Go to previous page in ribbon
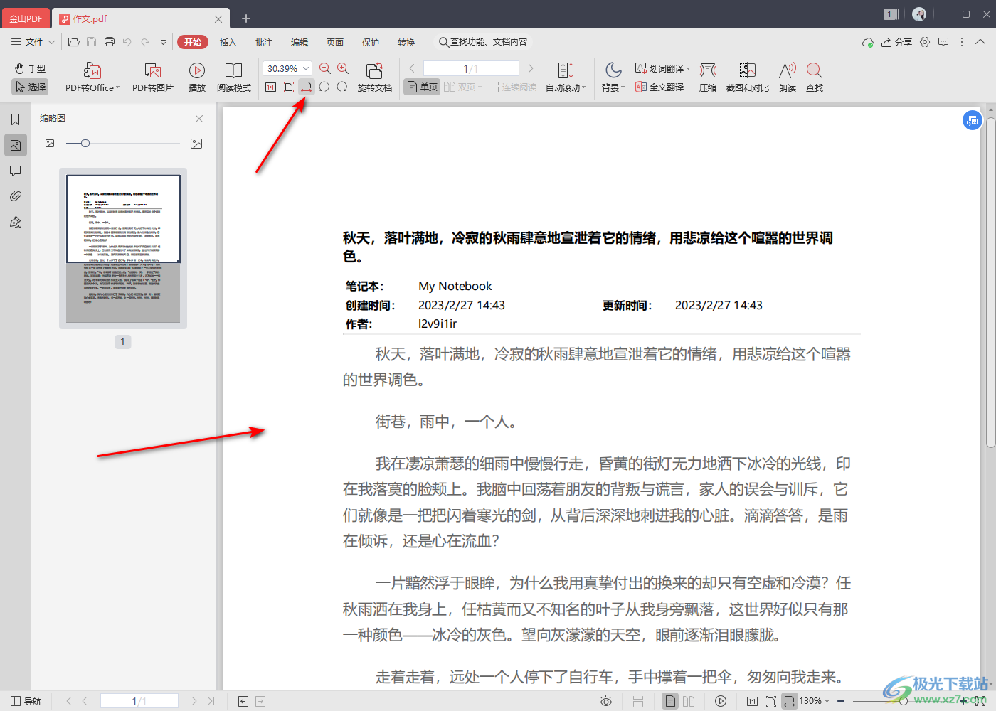The image size is (996, 711). click(x=412, y=68)
